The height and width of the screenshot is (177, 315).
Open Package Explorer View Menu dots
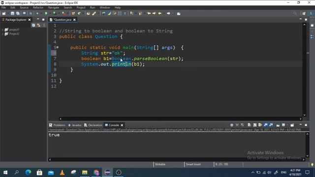(x=44, y=25)
